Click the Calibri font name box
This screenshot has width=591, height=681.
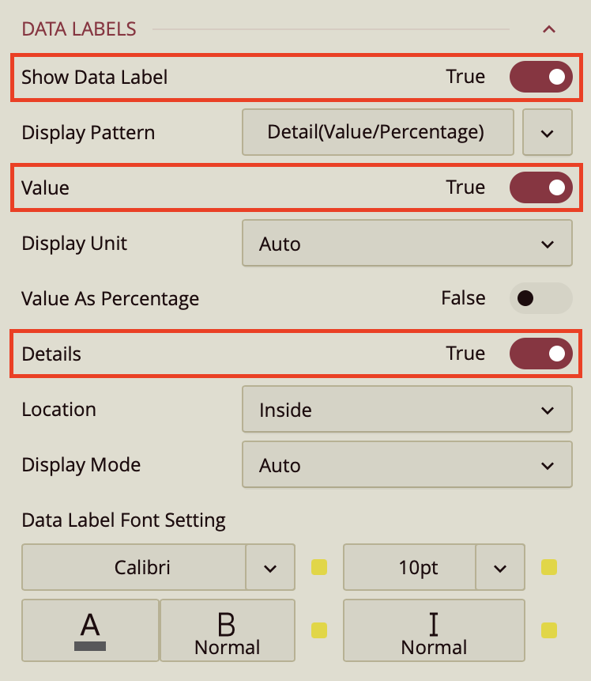(x=134, y=567)
